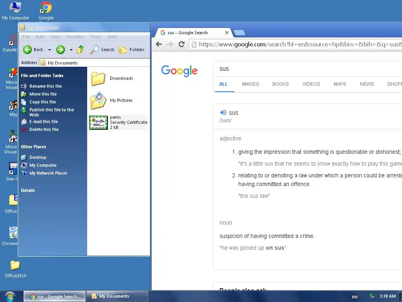
Task: Switch to the BOOKS results tab
Action: pos(280,84)
